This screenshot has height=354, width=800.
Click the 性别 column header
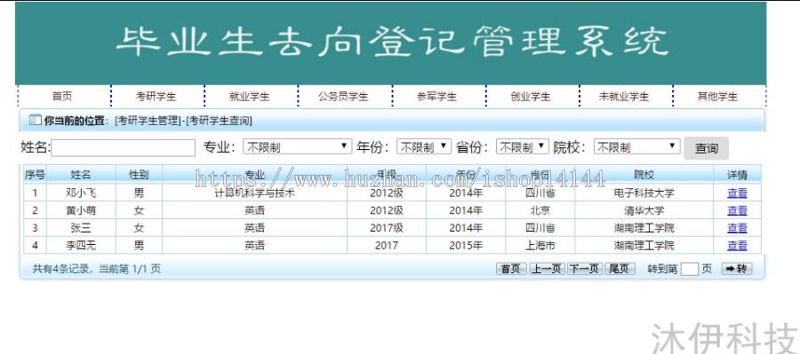(x=139, y=175)
